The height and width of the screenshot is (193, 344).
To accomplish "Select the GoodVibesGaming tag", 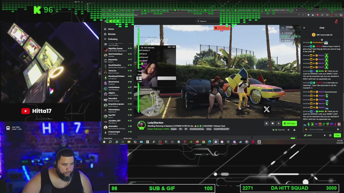I will (197, 129).
